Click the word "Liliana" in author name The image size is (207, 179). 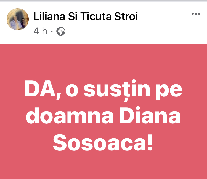pyautogui.click(x=49, y=16)
